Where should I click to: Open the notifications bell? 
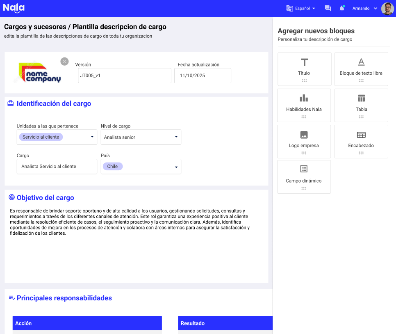click(342, 8)
